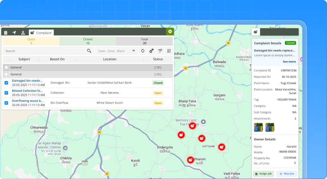Check the first General group checkbox

6,67
